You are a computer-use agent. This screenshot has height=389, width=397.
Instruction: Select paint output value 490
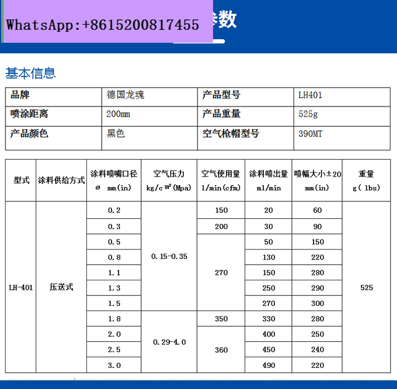click(x=269, y=365)
